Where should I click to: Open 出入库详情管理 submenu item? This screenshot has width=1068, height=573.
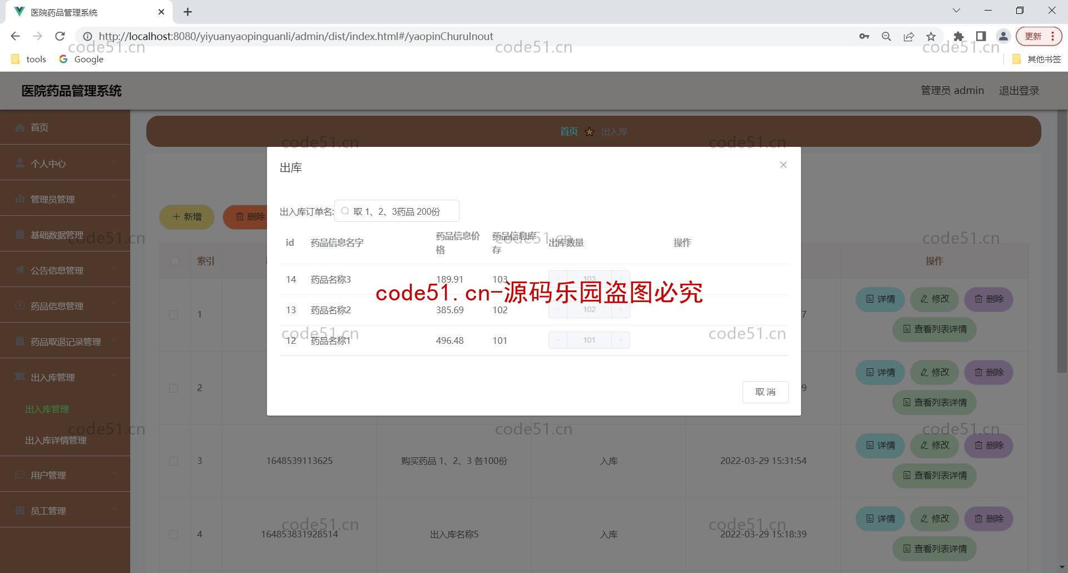(x=56, y=440)
